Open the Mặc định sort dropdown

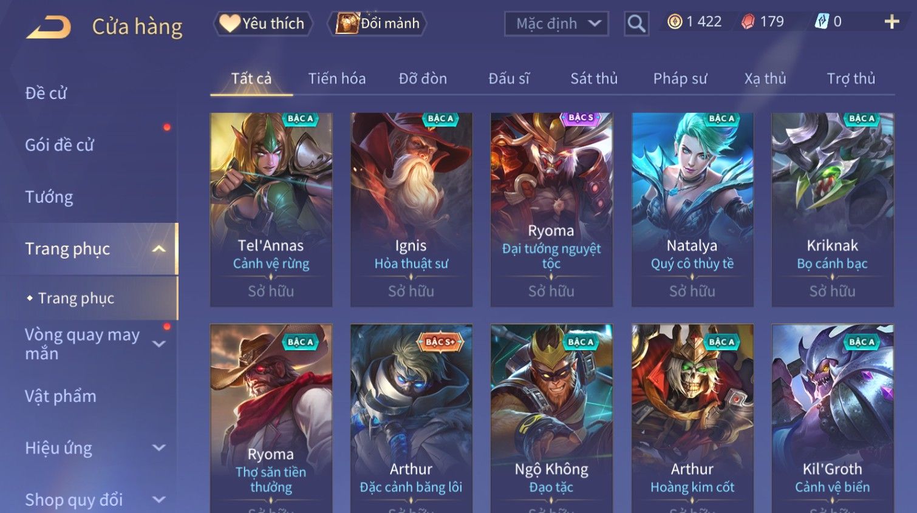click(556, 24)
